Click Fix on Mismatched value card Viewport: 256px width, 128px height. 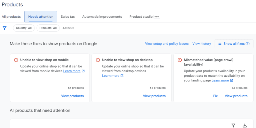coord(215,96)
